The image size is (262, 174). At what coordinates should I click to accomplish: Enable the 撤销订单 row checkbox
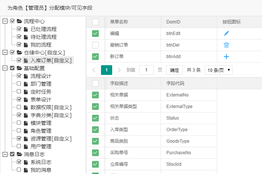click(95, 45)
